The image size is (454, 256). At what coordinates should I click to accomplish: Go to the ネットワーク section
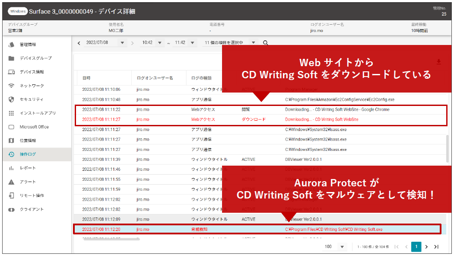(32, 86)
